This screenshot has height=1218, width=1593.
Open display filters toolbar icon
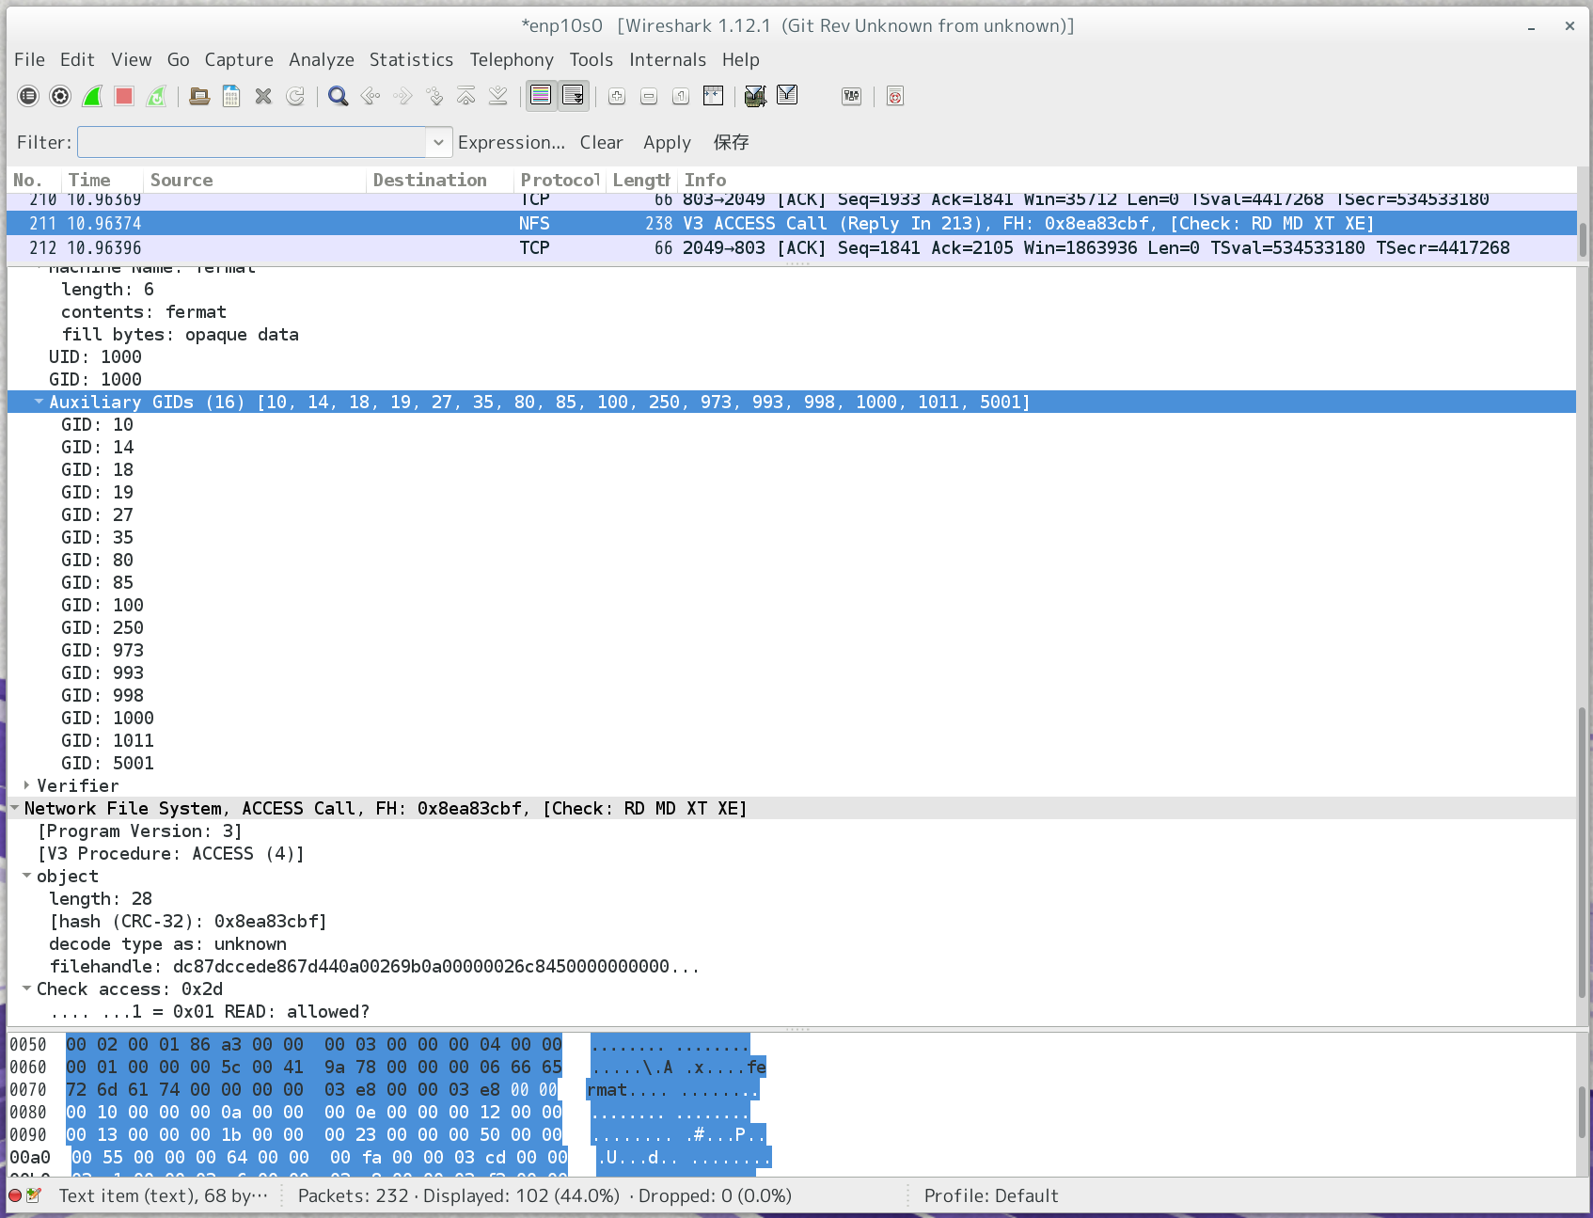point(787,96)
